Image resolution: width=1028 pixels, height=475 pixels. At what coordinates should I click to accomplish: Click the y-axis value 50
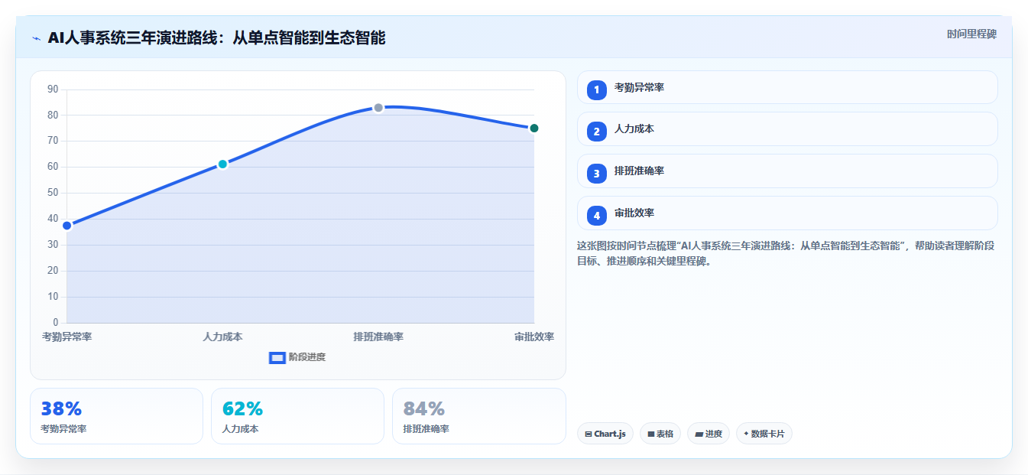click(x=53, y=193)
